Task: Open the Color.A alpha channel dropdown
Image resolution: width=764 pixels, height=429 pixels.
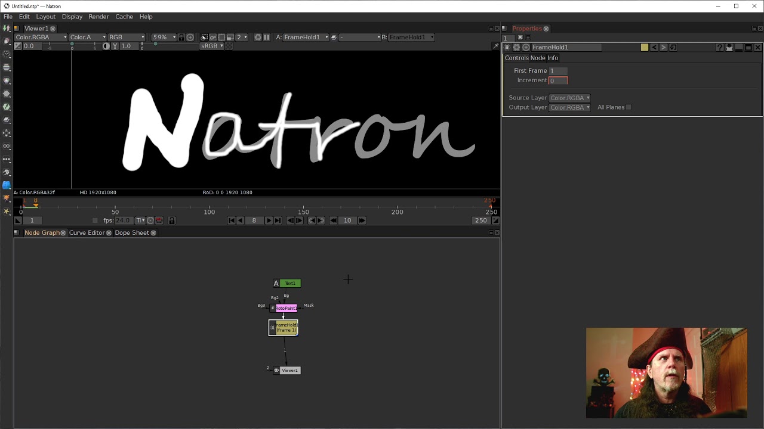Action: click(x=88, y=37)
